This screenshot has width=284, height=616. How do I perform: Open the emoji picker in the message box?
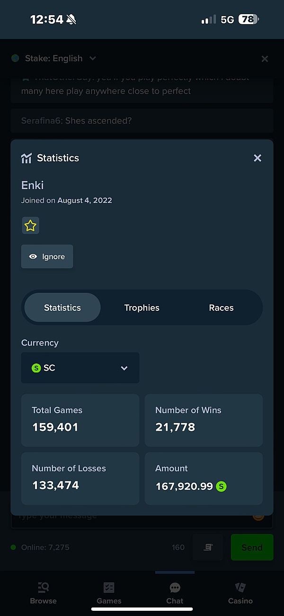point(258,516)
